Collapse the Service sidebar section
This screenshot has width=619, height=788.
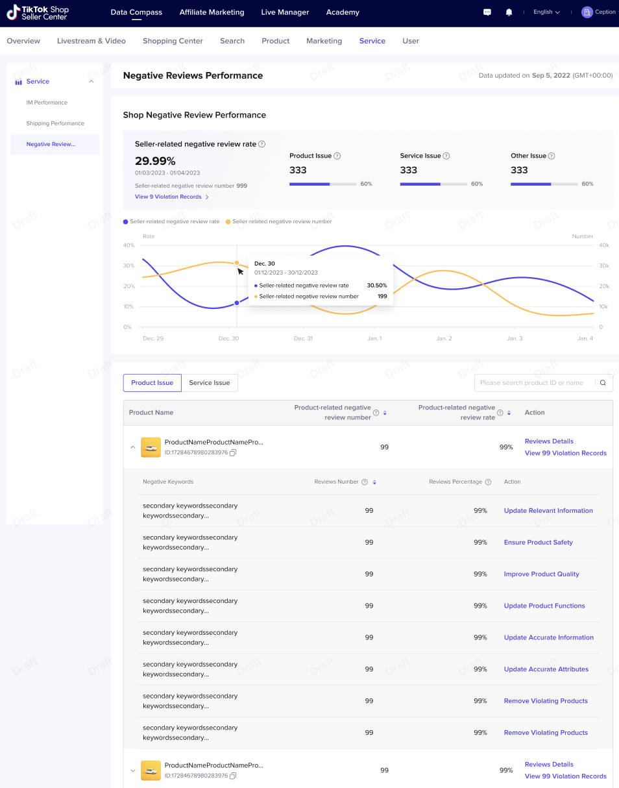[x=91, y=82]
